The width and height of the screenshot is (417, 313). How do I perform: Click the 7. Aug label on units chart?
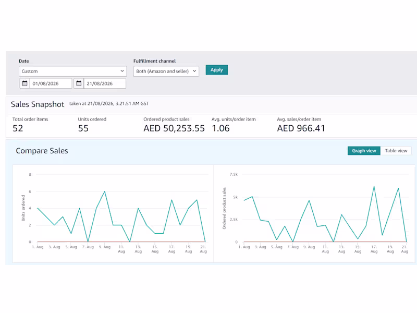point(88,247)
